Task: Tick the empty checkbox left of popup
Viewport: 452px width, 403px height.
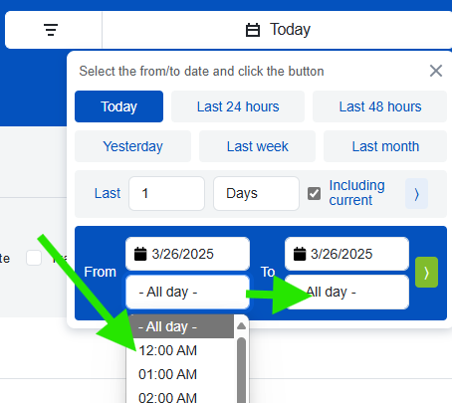Action: click(x=34, y=258)
